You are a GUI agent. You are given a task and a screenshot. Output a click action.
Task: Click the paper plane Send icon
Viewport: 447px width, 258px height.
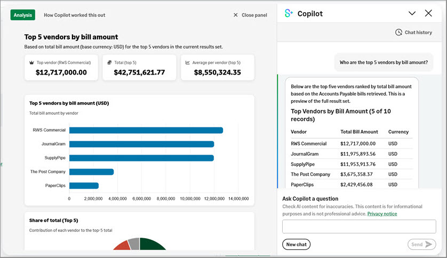(x=428, y=244)
